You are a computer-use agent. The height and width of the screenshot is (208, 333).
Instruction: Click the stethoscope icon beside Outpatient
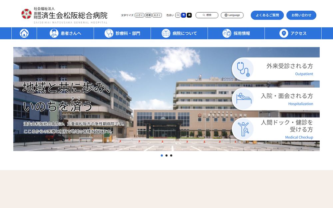pyautogui.click(x=243, y=69)
